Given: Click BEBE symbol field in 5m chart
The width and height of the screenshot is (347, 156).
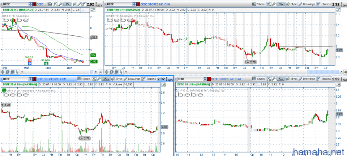Looking at the screenshot, I should 190,79.
